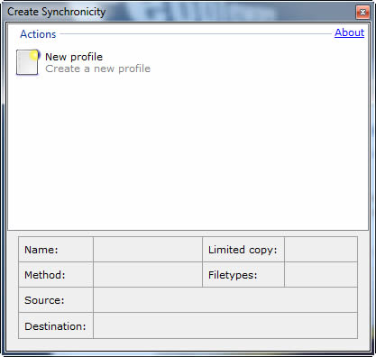Click the empty value cell beside Name:
Screen dimensions: 376x357
148,249
